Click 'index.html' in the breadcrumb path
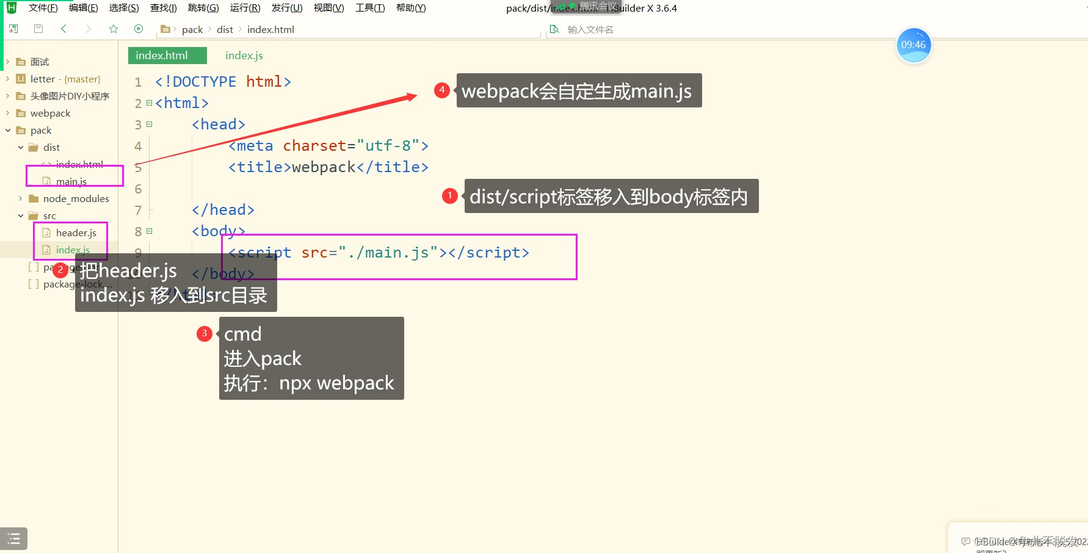The image size is (1088, 553). click(x=270, y=29)
